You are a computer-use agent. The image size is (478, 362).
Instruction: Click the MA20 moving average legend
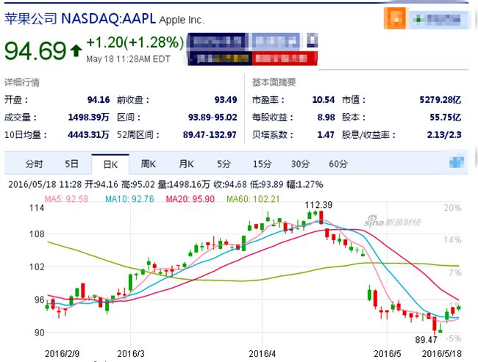pos(186,197)
